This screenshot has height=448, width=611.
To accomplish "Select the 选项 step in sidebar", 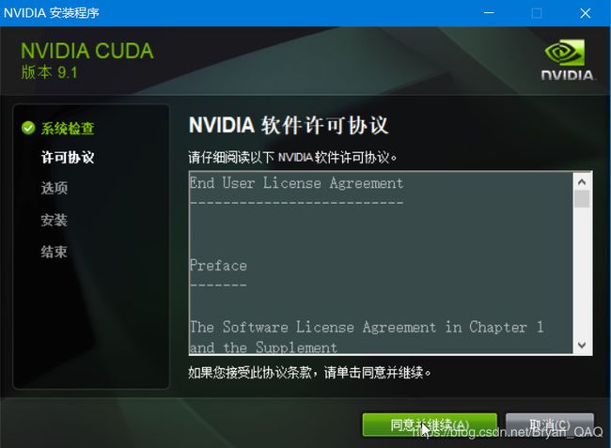I will [55, 188].
